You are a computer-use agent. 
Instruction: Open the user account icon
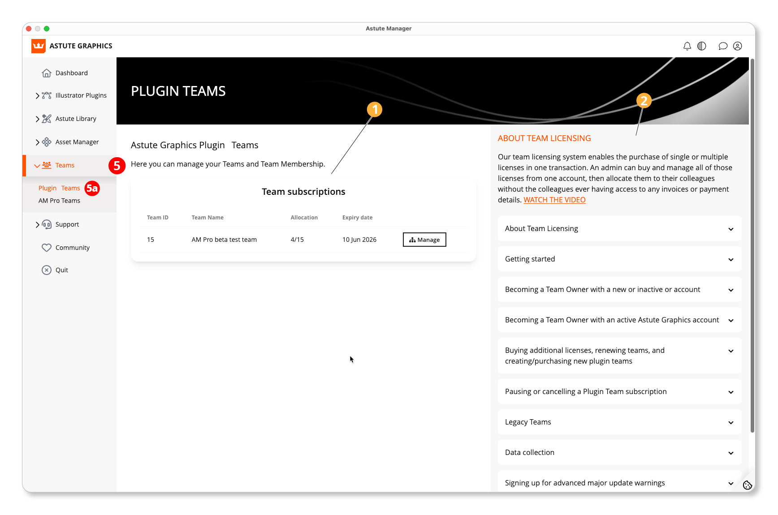[738, 46]
